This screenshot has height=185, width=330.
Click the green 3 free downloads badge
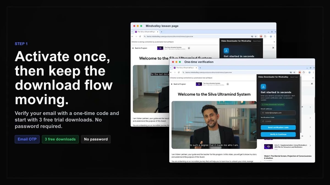coord(60,139)
